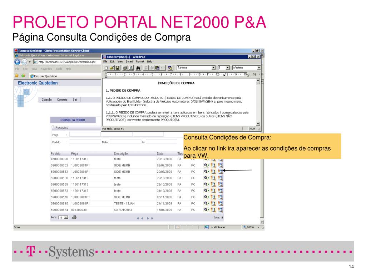
Task: Click the Print icon in WordPad toolbar
Action: (x=125, y=68)
